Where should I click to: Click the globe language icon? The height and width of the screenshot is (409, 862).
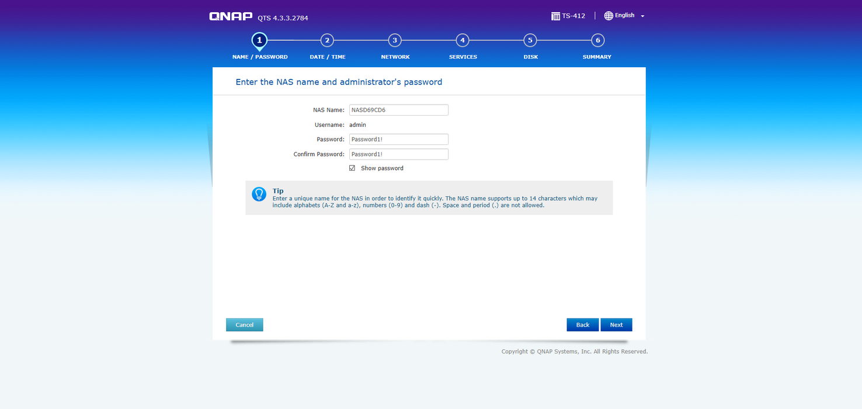pos(609,16)
